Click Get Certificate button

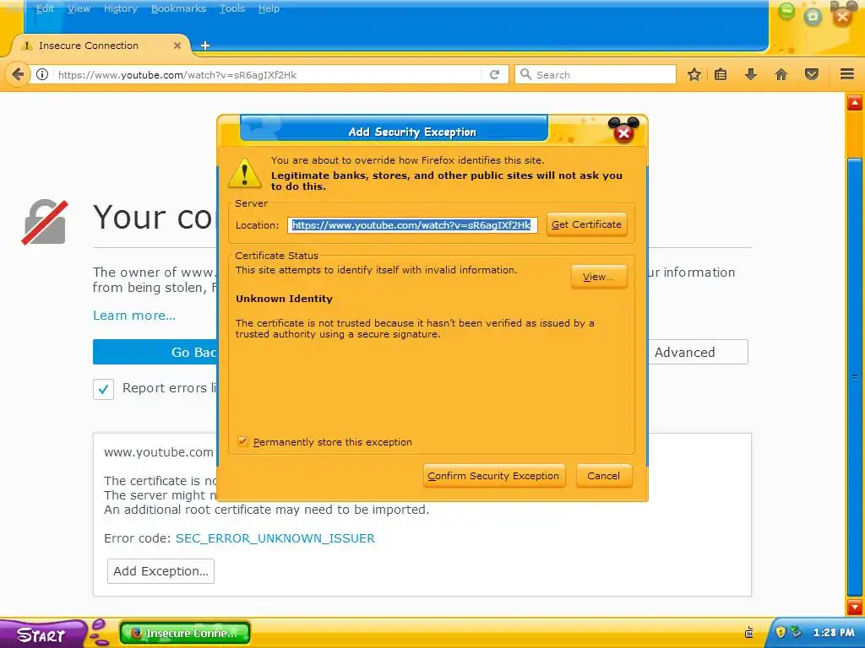pos(586,224)
